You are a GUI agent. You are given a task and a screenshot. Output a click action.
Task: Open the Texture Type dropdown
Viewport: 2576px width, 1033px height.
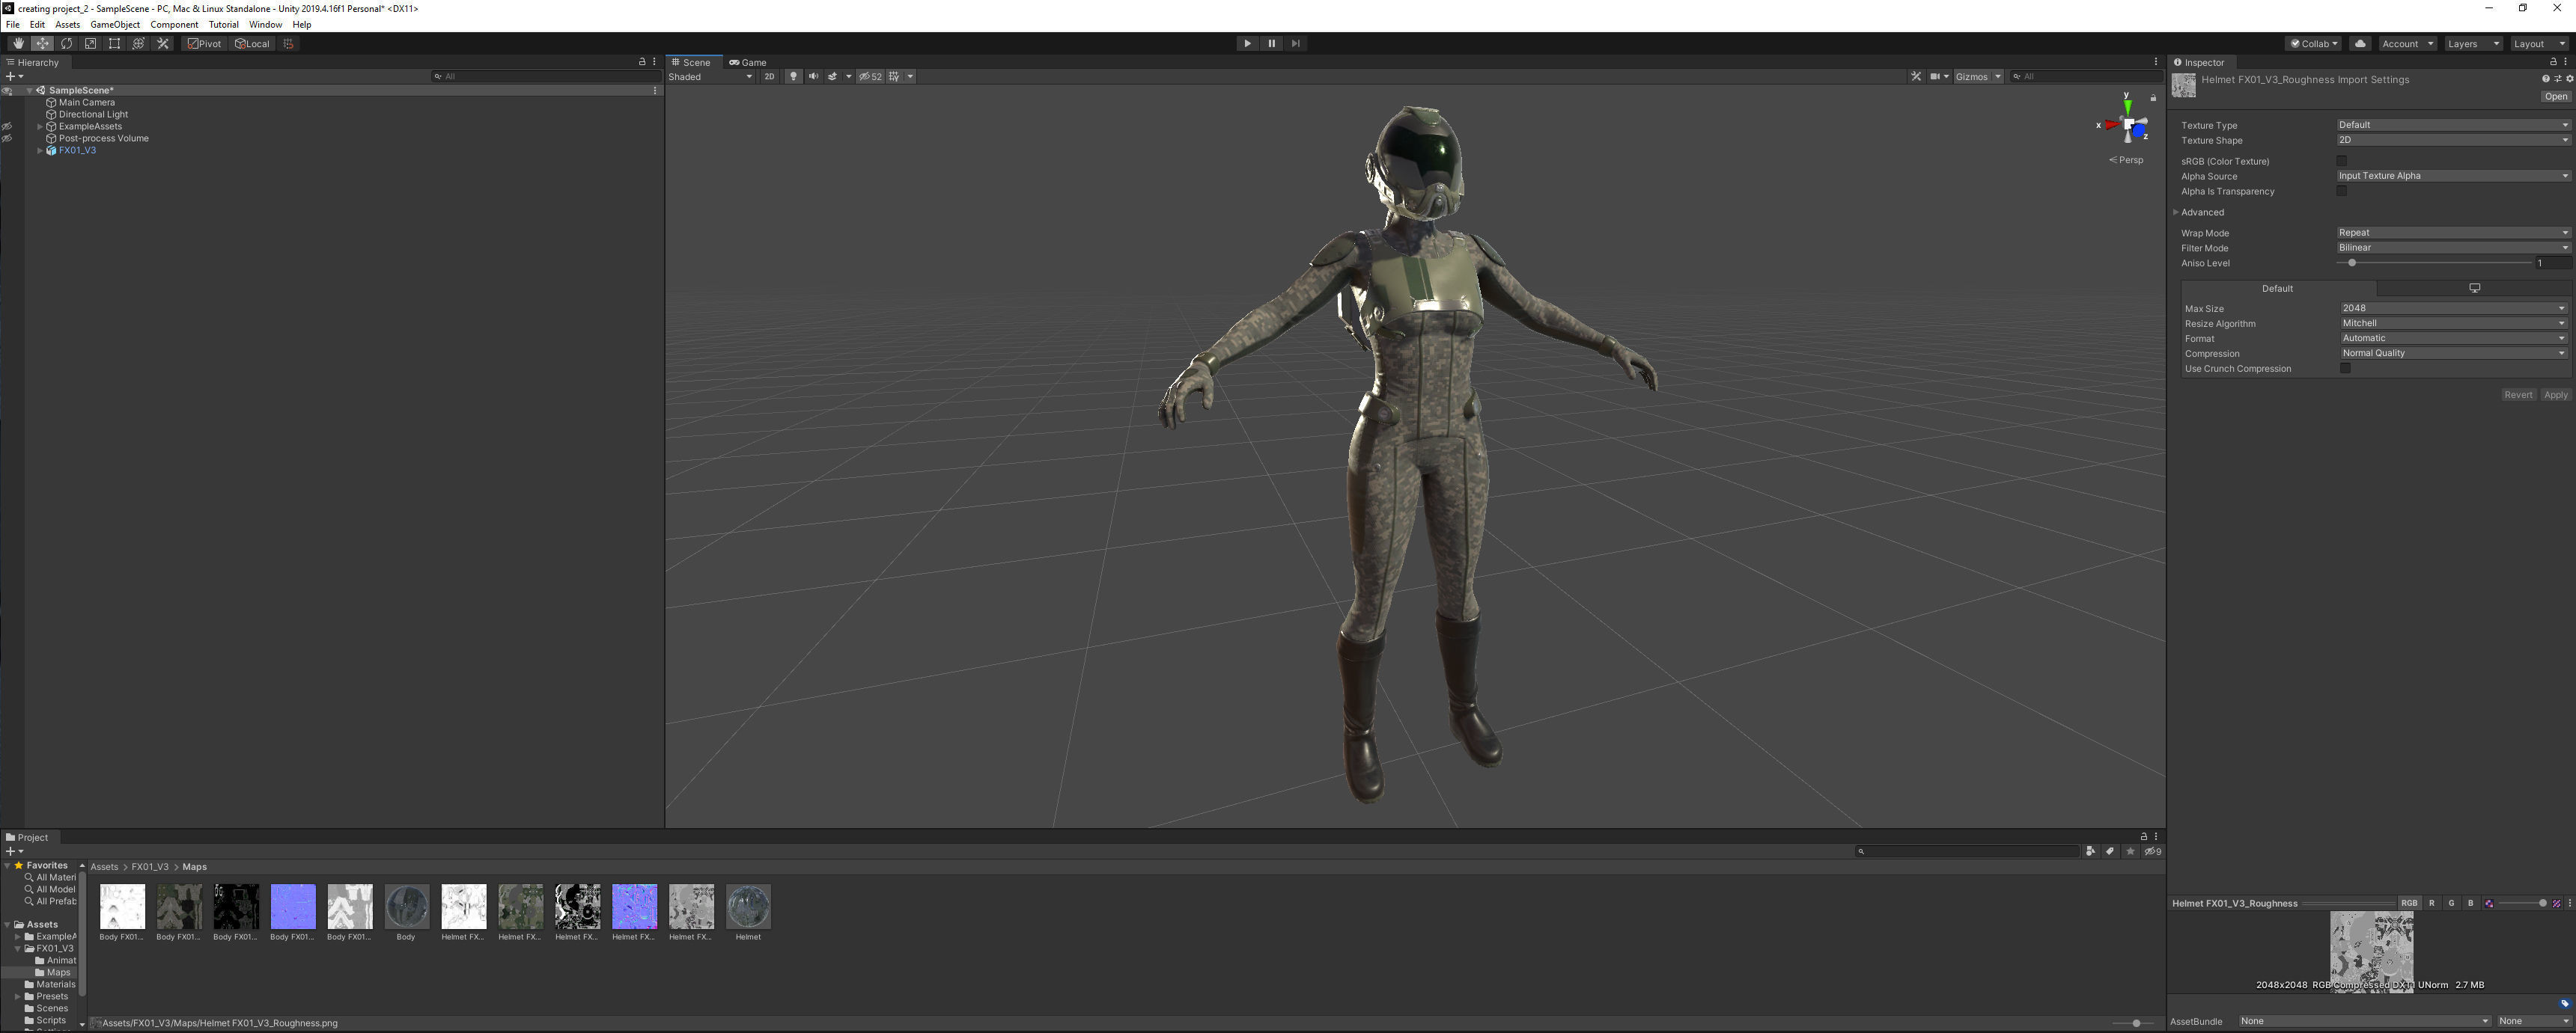click(2452, 125)
